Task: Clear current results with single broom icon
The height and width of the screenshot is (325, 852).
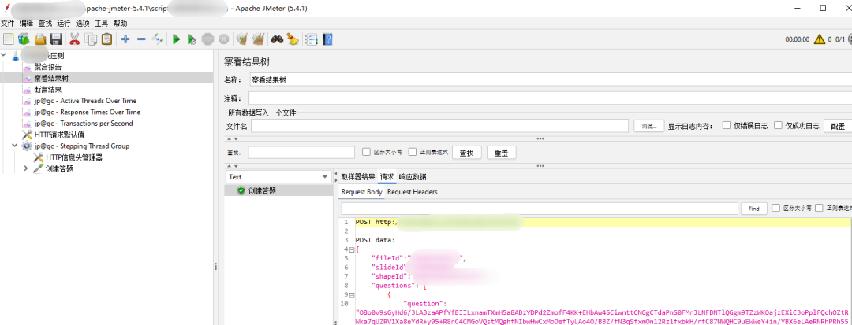Action: 242,39
